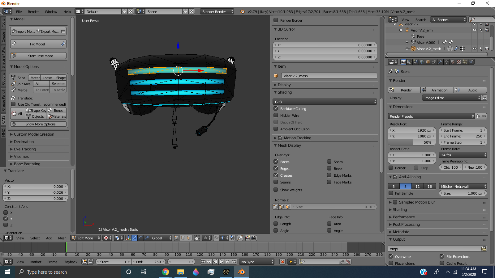The height and width of the screenshot is (278, 495).
Task: Expand the Decimation panel
Action: click(24, 141)
